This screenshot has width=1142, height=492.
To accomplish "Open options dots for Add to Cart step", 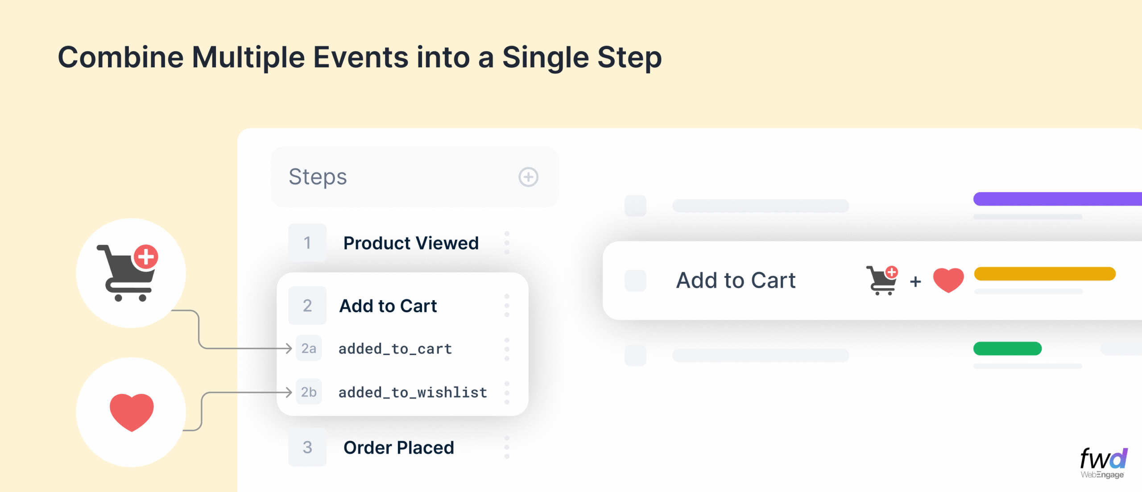I will pos(507,306).
